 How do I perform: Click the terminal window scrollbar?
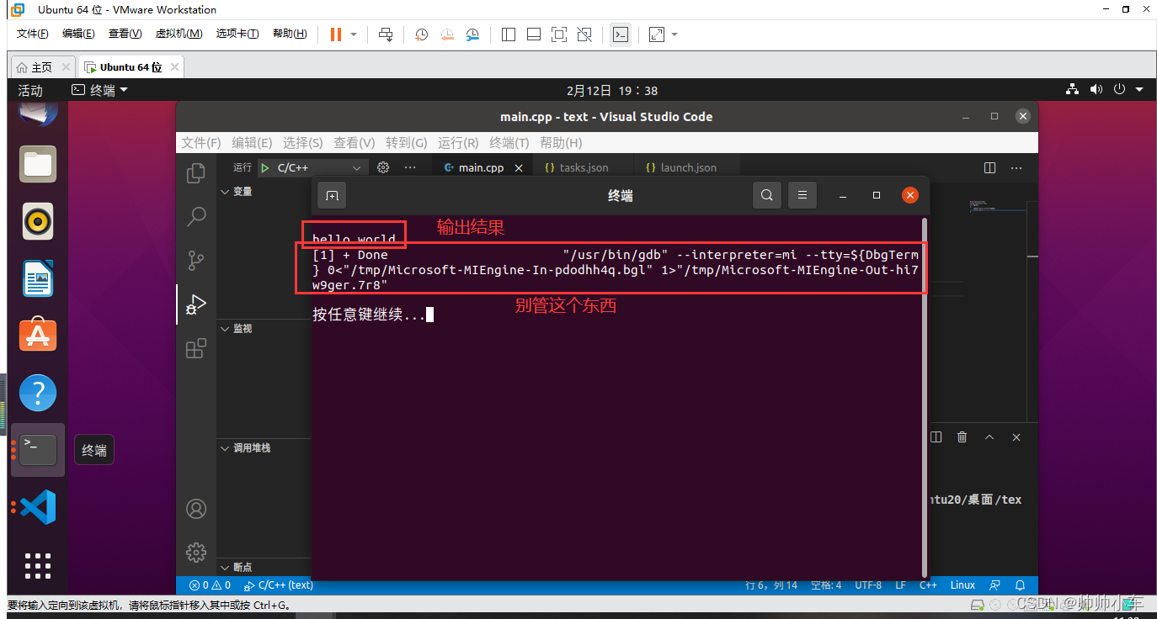tap(925, 397)
